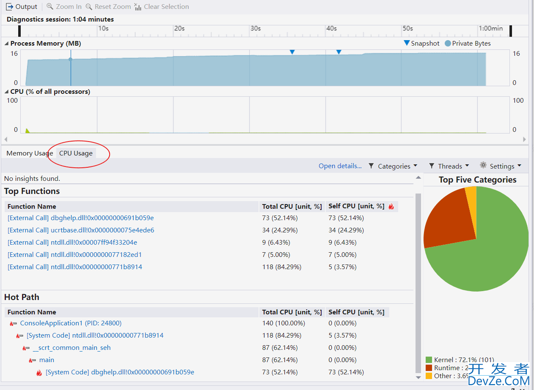Select ntdll.dll!0x00000000771b8914 in Hot Path
This screenshot has height=390, width=534.
pos(95,335)
